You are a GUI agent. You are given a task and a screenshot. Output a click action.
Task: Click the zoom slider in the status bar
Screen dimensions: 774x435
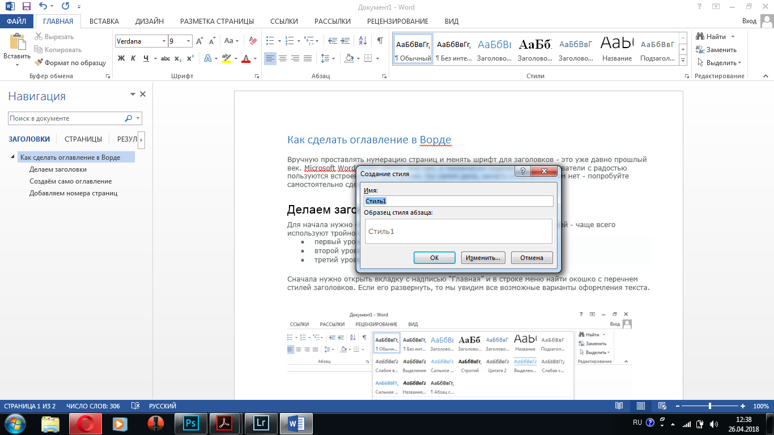(x=710, y=406)
